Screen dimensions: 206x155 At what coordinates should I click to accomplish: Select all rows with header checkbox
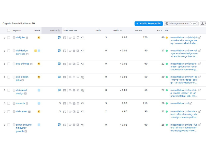point(8,30)
